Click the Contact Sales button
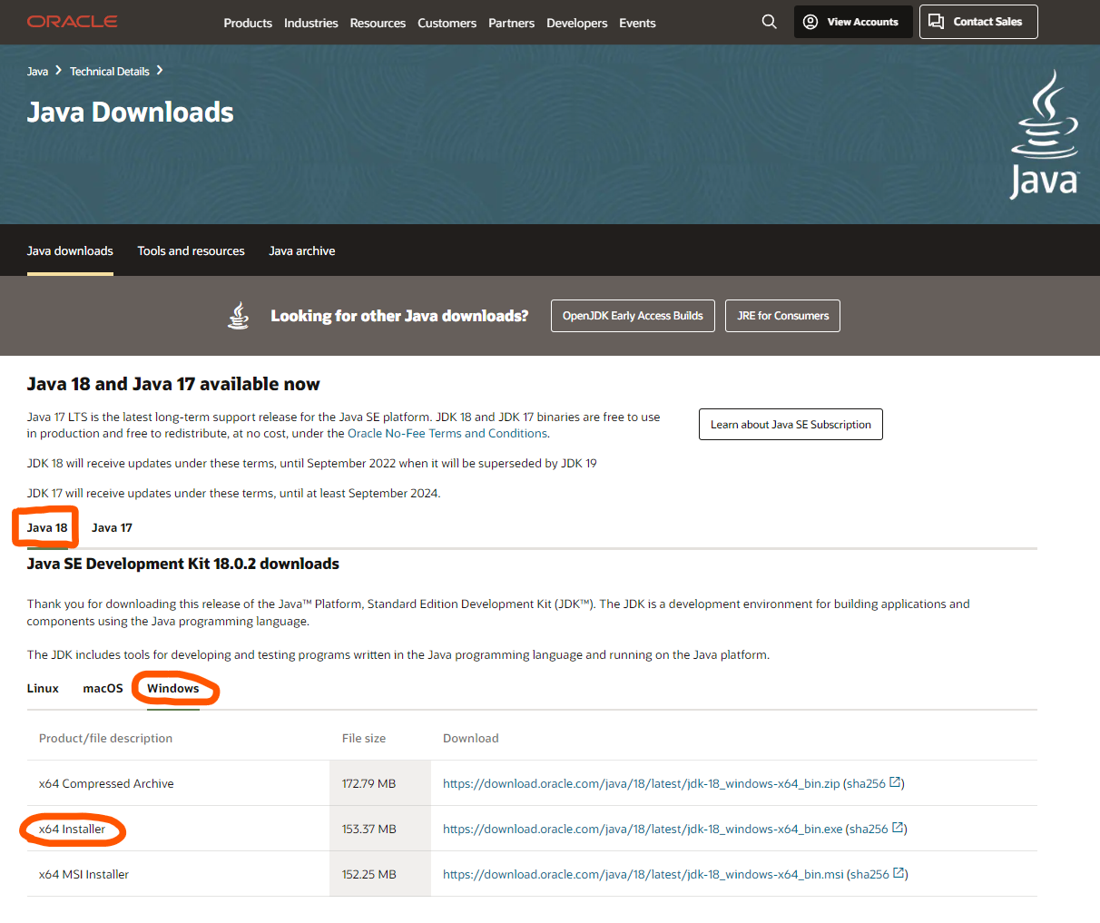The height and width of the screenshot is (923, 1100). [977, 22]
